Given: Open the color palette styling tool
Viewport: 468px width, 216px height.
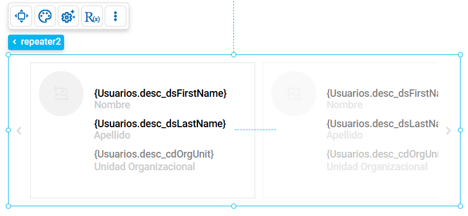Looking at the screenshot, I should tap(45, 16).
